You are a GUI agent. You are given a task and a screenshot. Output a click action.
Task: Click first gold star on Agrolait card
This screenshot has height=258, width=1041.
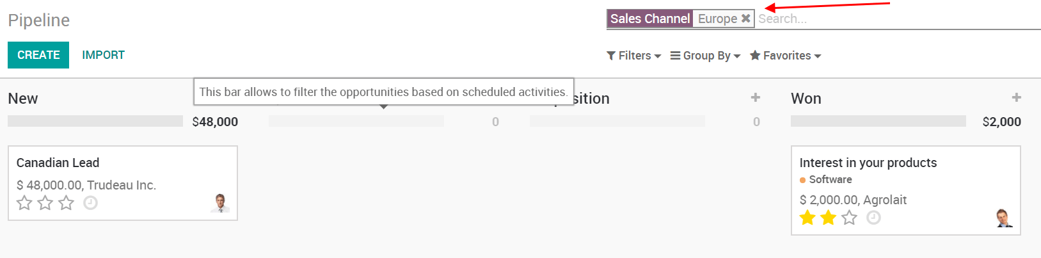(x=807, y=218)
